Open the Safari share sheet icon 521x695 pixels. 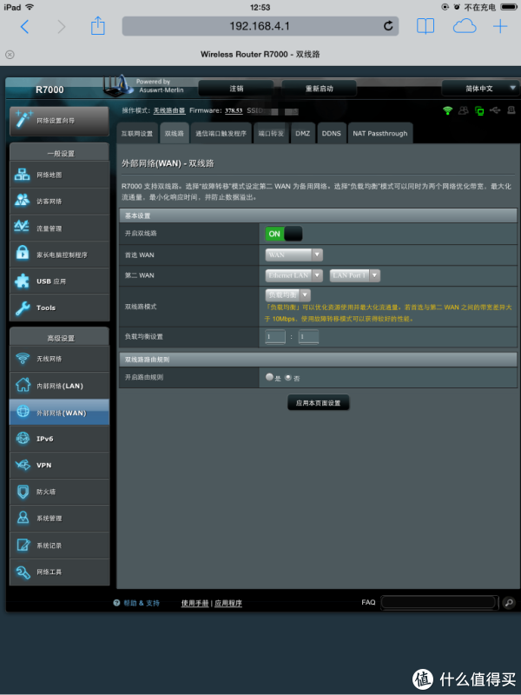[97, 26]
